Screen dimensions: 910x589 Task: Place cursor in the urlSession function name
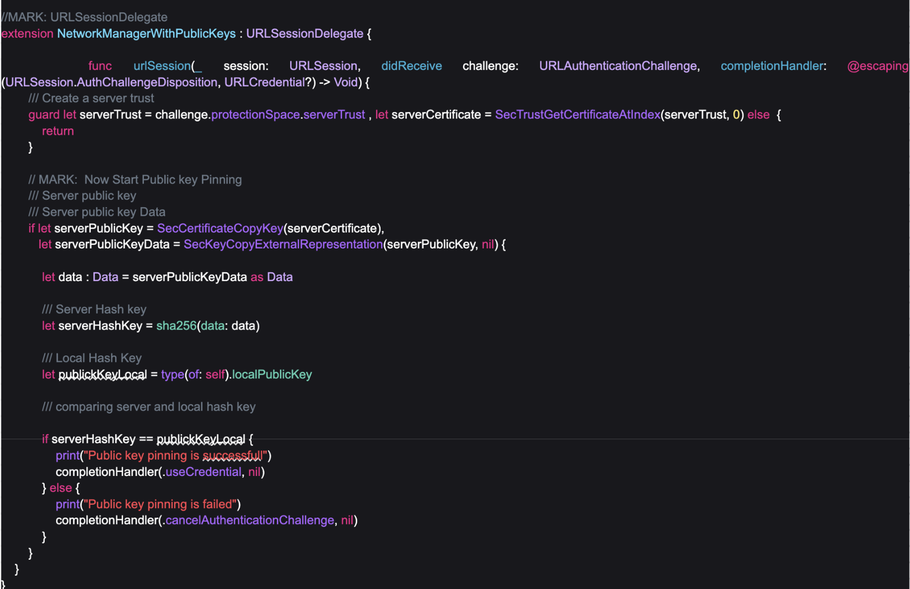(x=162, y=66)
